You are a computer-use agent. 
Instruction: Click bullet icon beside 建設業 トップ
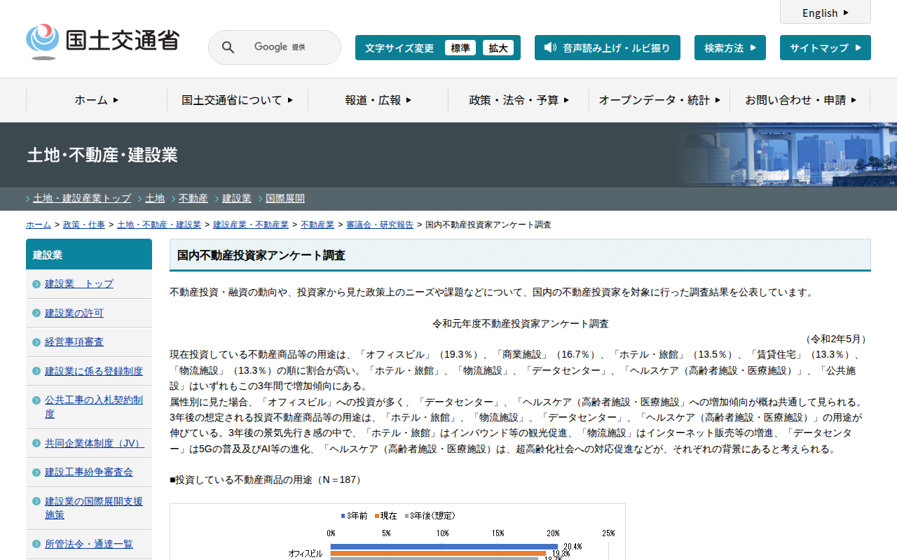pos(36,284)
